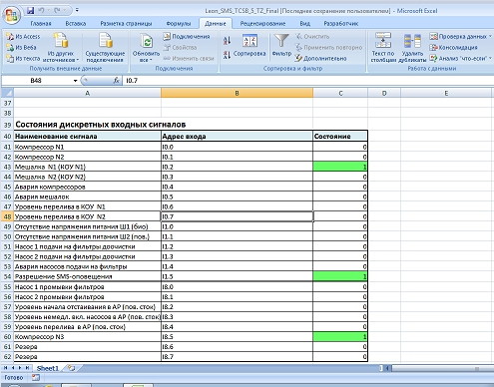494x387 pixels.
Task: Sort ascending A to Я
Action: [x=227, y=41]
